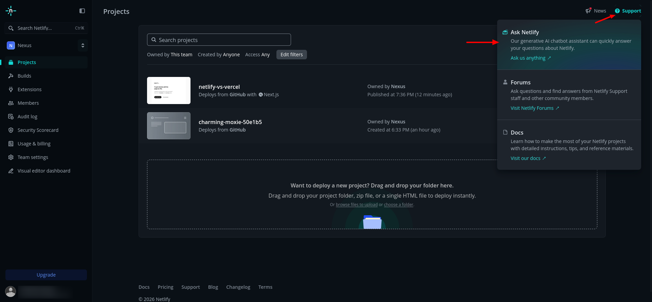Open the netlify-vs-vercel project thumbnail
The image size is (652, 302).
pyautogui.click(x=169, y=90)
